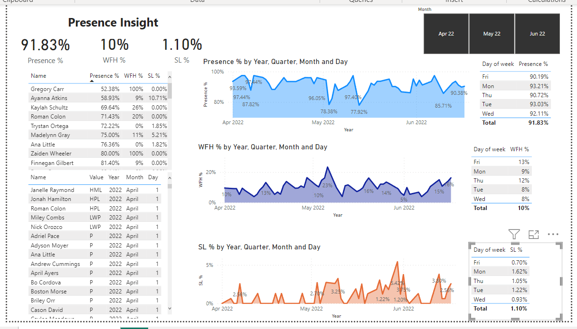Open focus mode for the SL % table
The width and height of the screenshot is (577, 329).
point(533,234)
